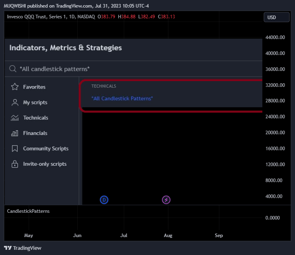Click the Jul label on time axis
295x255 pixels.
click(x=124, y=235)
